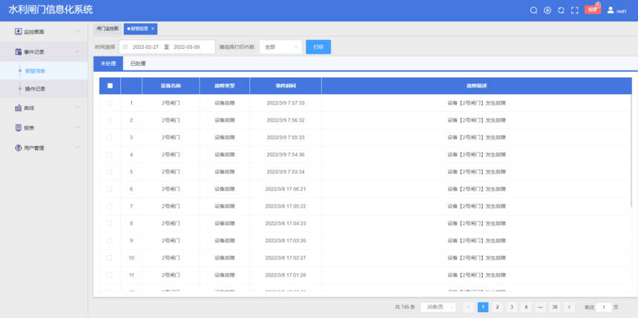Click the 打印 button
Screen dimensions: 638x318
pos(318,47)
